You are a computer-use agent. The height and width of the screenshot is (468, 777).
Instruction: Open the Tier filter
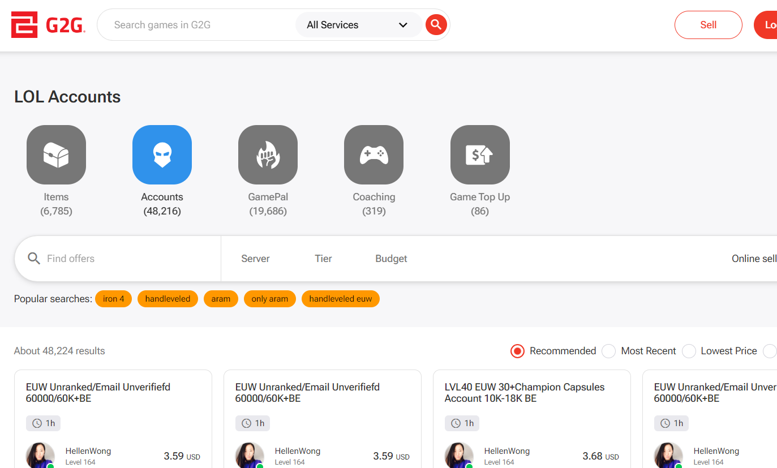click(323, 259)
